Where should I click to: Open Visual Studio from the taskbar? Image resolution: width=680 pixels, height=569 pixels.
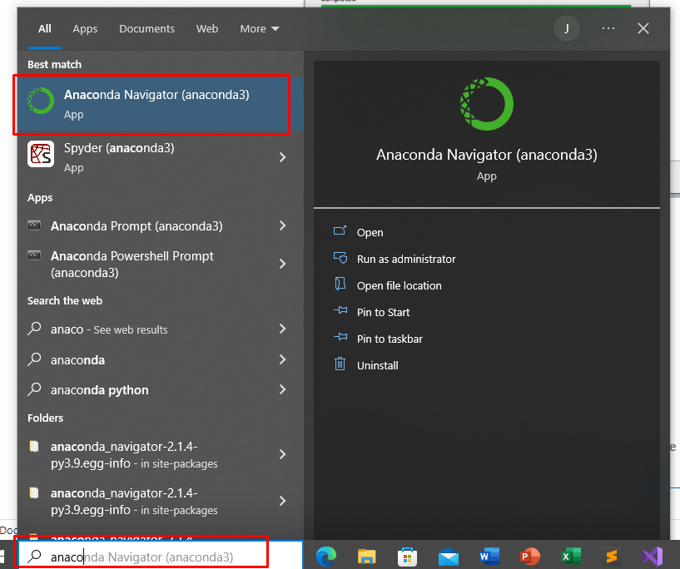[x=653, y=556]
